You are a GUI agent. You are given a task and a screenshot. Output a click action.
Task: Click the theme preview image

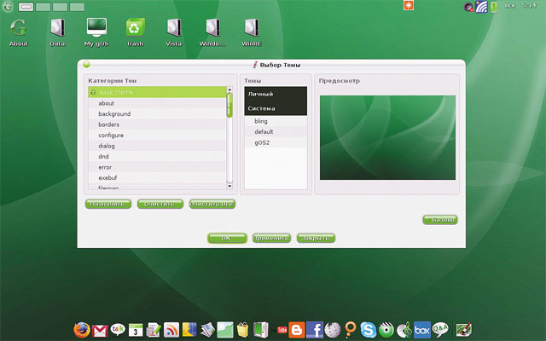(x=387, y=138)
